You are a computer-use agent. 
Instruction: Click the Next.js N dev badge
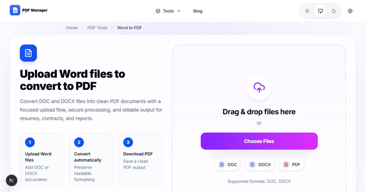(12, 181)
